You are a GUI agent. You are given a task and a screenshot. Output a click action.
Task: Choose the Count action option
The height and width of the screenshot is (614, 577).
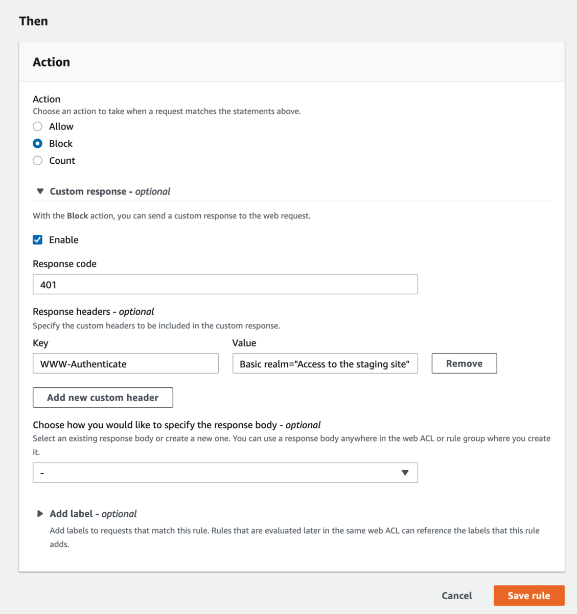(x=37, y=161)
